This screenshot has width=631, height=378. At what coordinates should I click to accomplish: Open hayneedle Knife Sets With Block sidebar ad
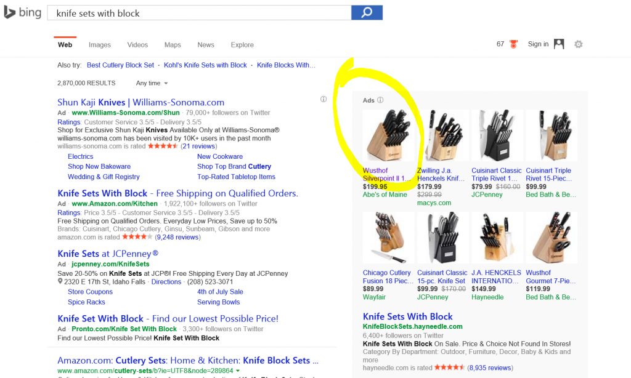408,316
